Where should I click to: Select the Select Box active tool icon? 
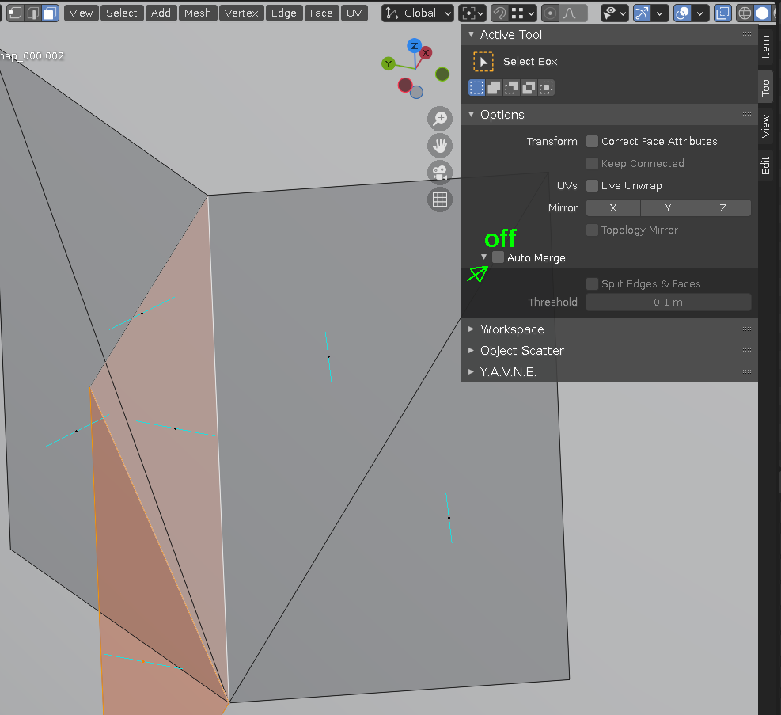(x=483, y=62)
